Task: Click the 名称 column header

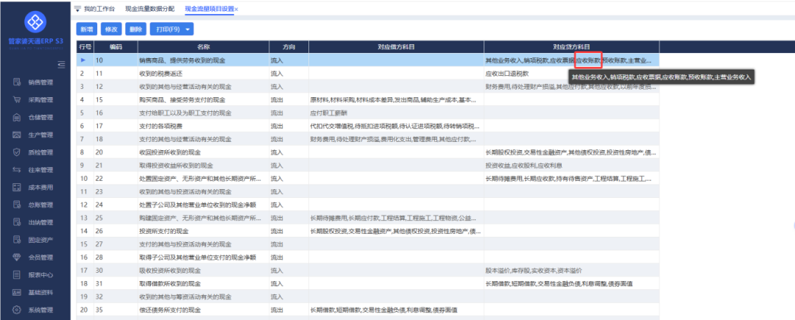Action: click(x=203, y=46)
